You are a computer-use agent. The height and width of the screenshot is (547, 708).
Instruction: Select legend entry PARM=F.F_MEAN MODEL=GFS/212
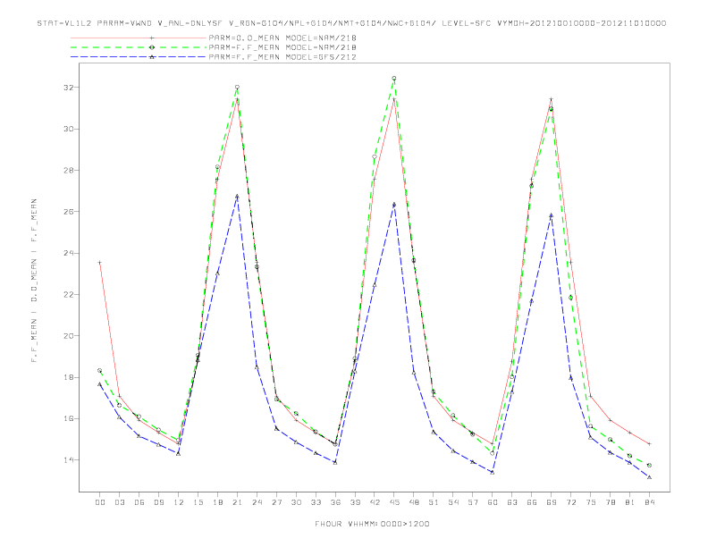click(282, 57)
